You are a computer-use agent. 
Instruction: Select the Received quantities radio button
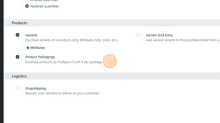point(27,6)
